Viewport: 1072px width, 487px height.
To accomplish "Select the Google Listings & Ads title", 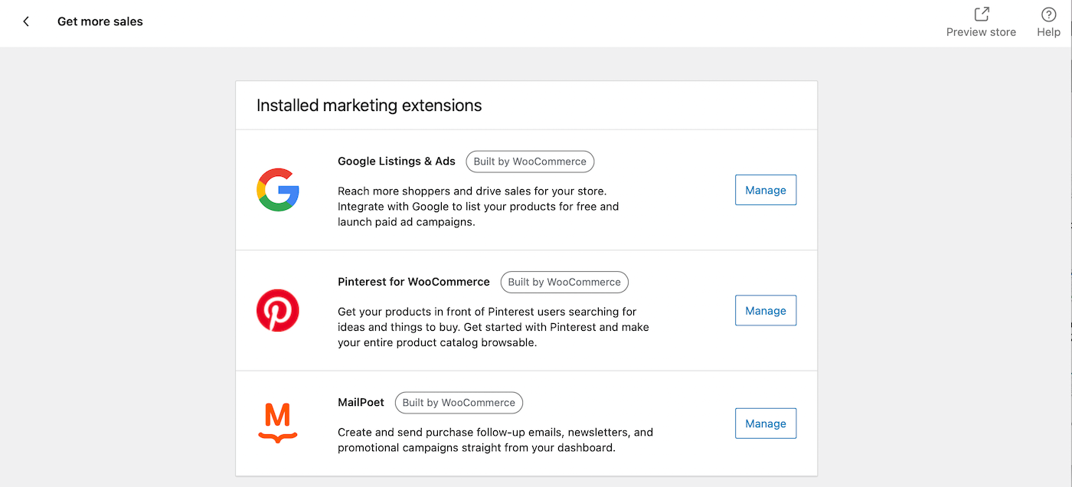I will point(396,162).
